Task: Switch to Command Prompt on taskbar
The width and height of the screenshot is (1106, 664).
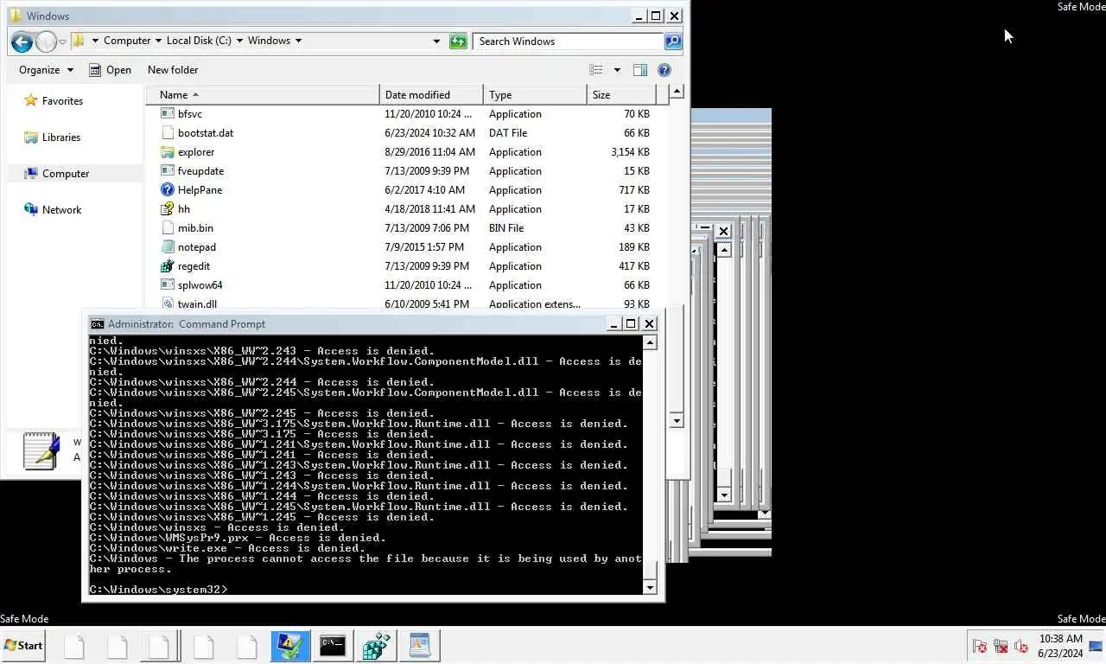Action: 333,646
